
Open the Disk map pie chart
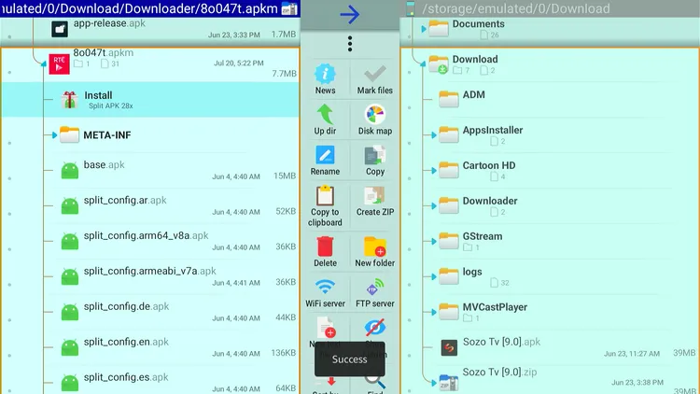tap(374, 114)
